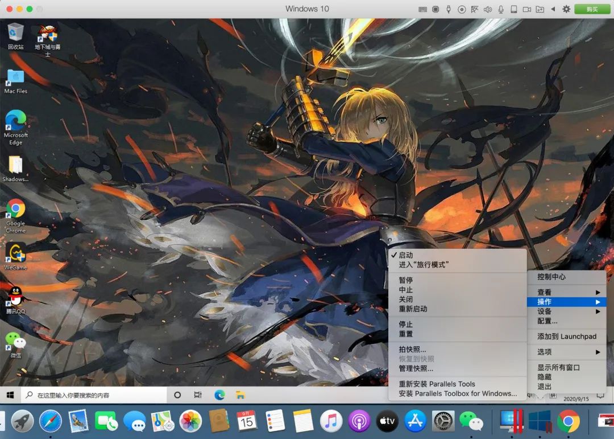Select the 腾讯QQ desktop shortcut
The image size is (614, 439).
[16, 300]
